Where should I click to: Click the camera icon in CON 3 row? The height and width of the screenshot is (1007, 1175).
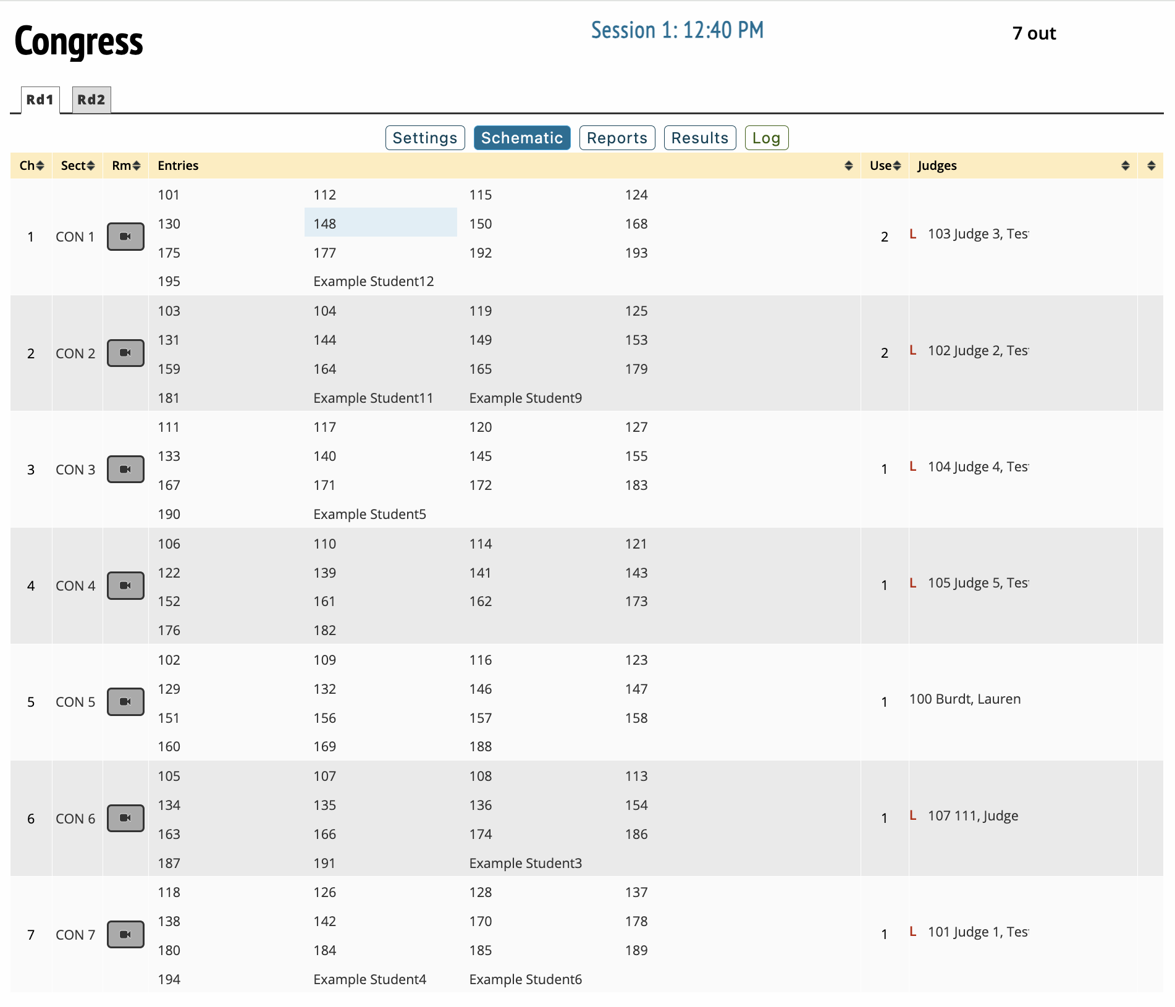click(125, 470)
